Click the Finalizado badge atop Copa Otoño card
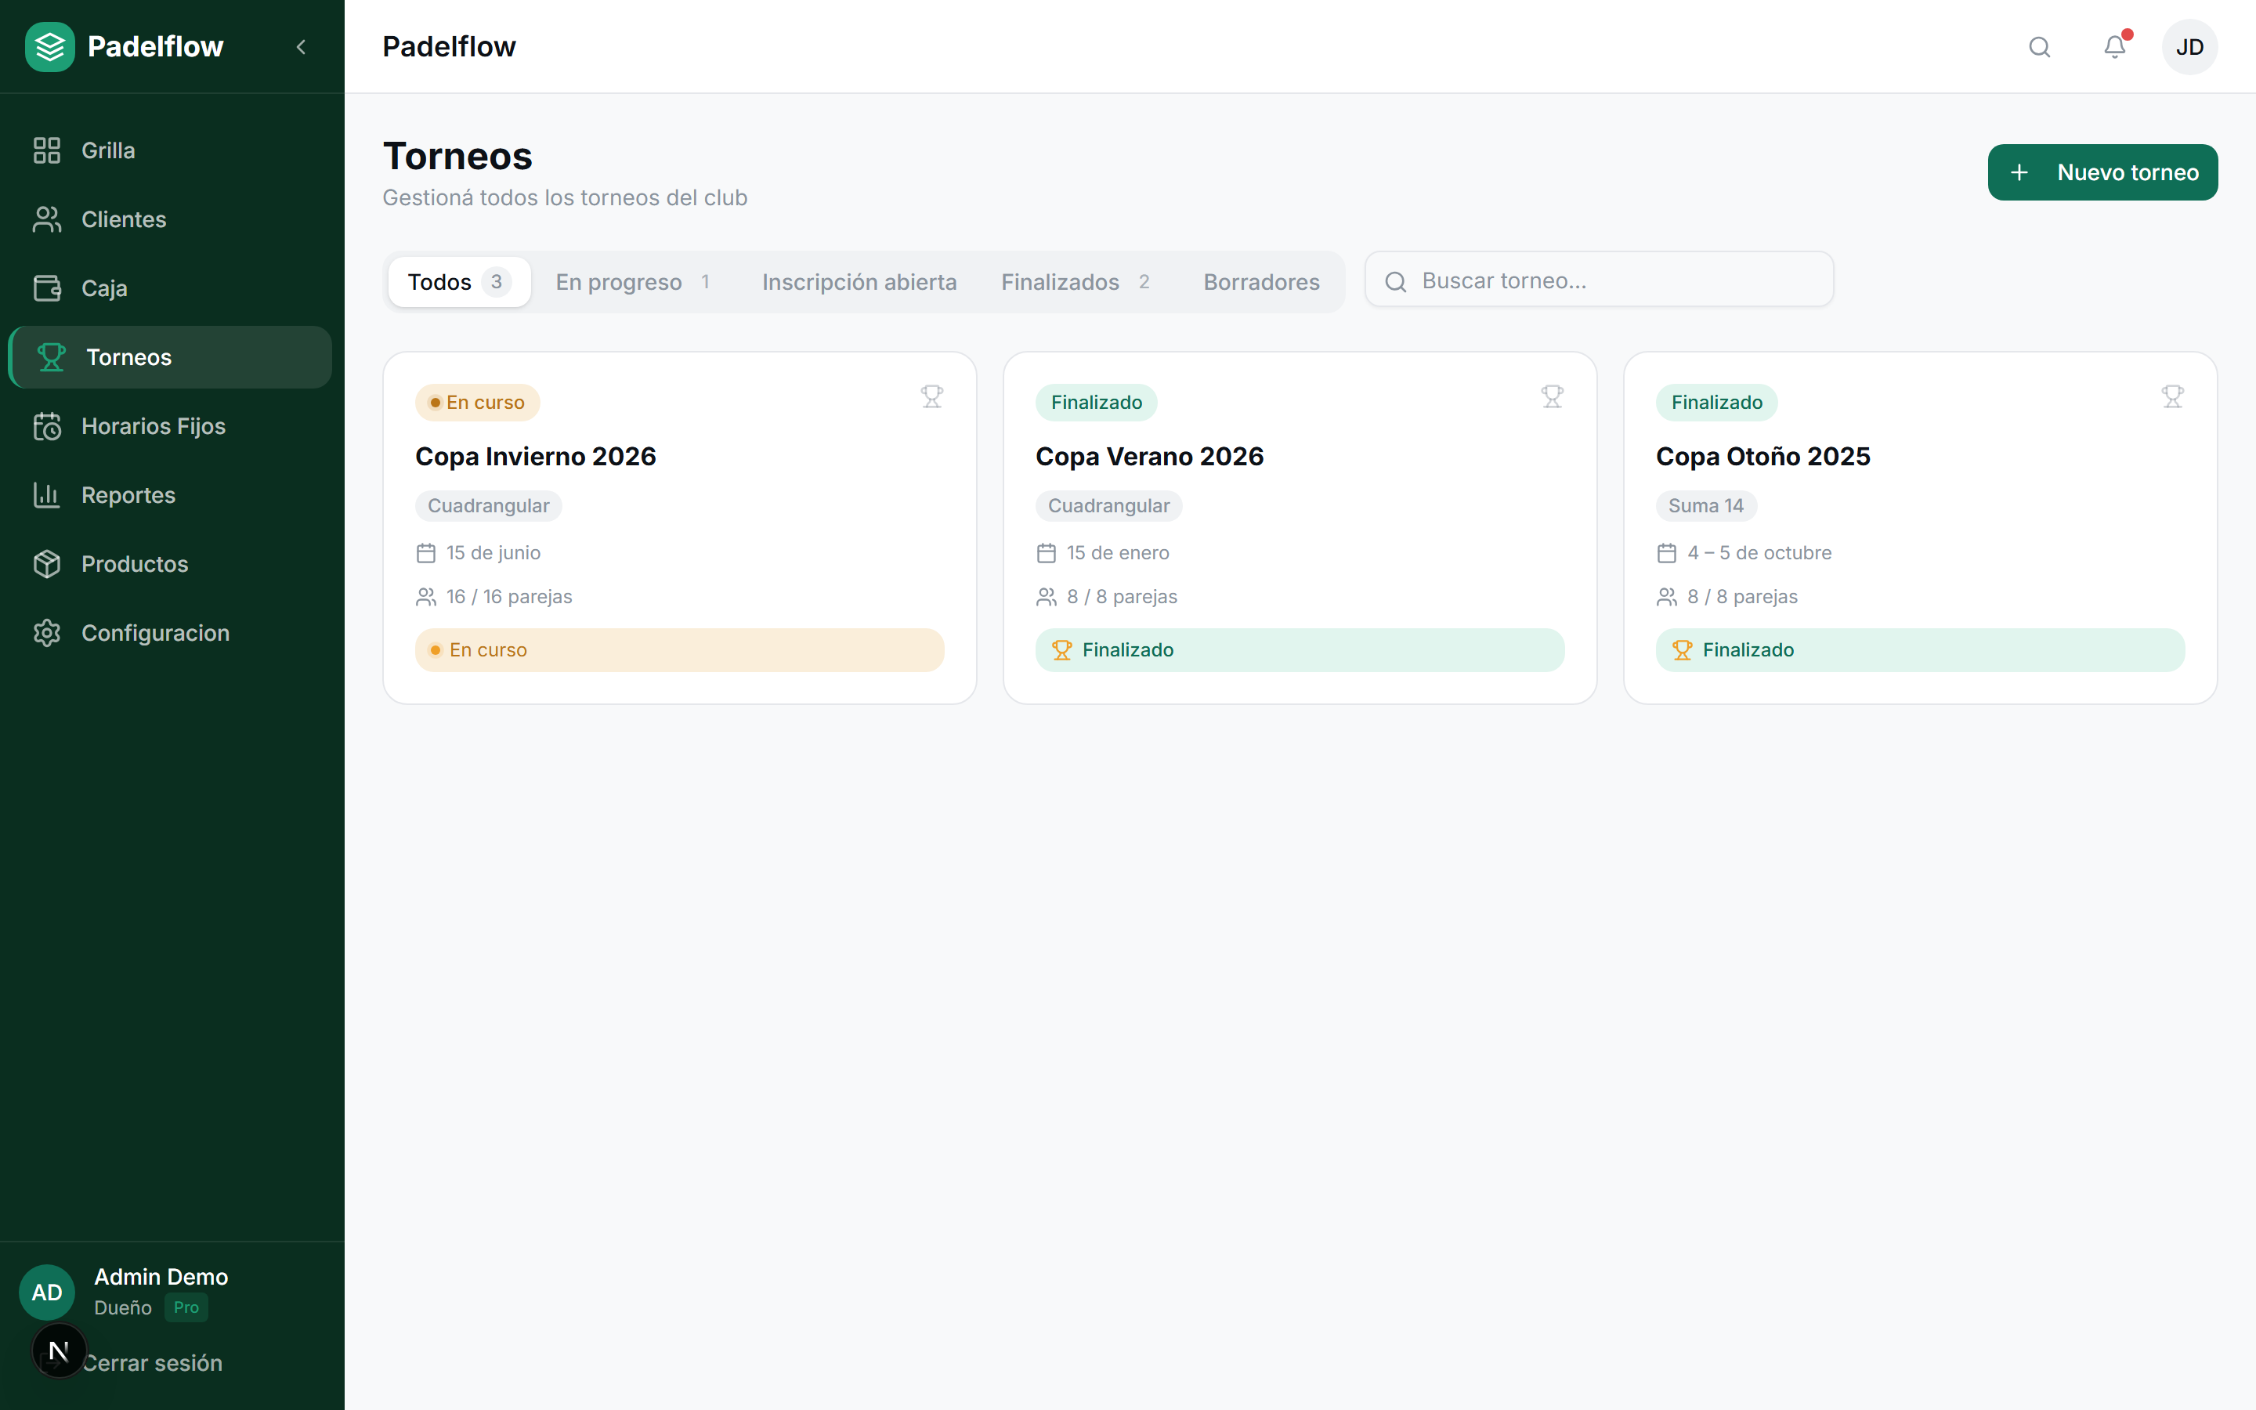Viewport: 2256px width, 1410px height. 1716,402
